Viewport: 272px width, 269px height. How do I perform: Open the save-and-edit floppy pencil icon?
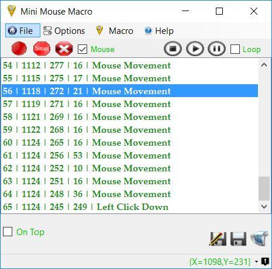218,239
